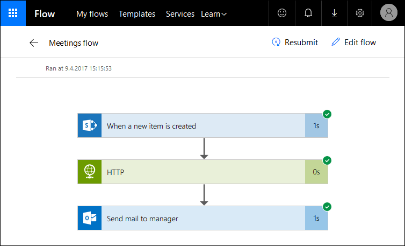The height and width of the screenshot is (246, 405).
Task: Open the notifications bell
Action: click(x=308, y=13)
